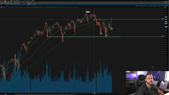Open the Monitor main tab
169x95 pixels.
(2, 2)
